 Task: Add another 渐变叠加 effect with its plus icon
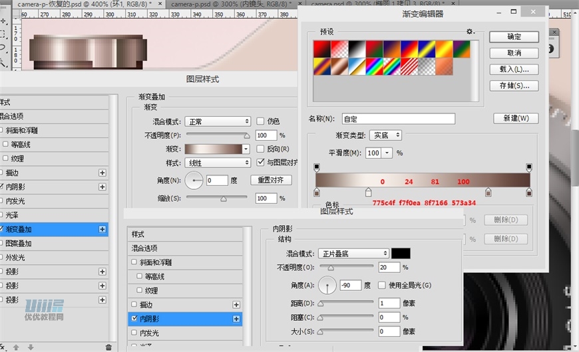click(102, 229)
